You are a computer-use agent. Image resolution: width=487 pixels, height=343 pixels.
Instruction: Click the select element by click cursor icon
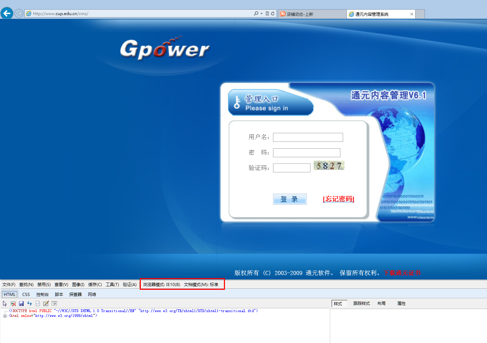click(x=5, y=304)
